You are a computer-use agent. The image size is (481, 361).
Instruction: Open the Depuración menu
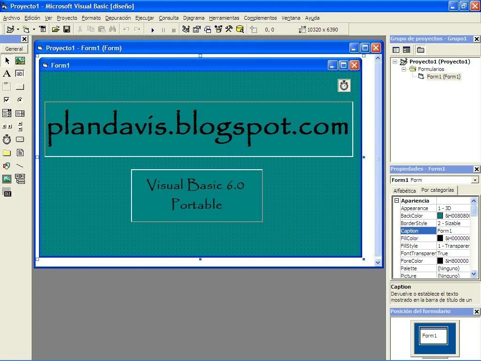click(x=118, y=18)
